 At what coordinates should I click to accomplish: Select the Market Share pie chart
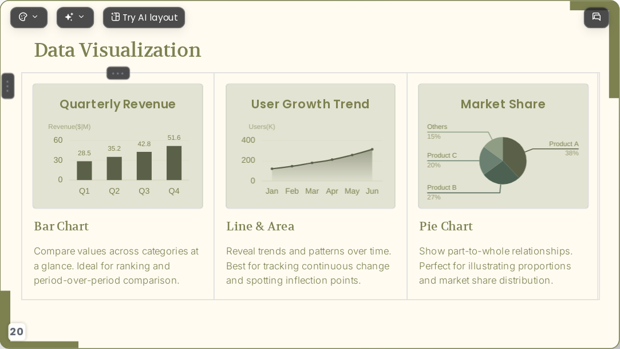coord(503,146)
